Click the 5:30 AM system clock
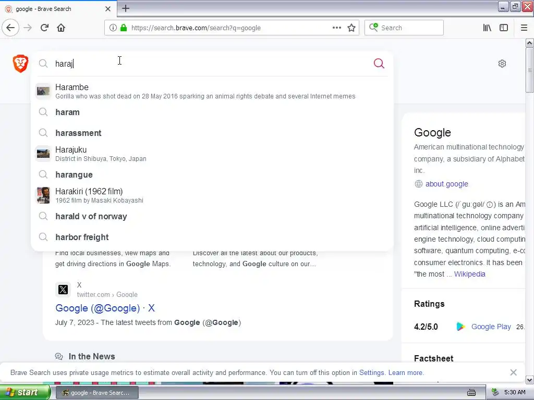 point(515,393)
